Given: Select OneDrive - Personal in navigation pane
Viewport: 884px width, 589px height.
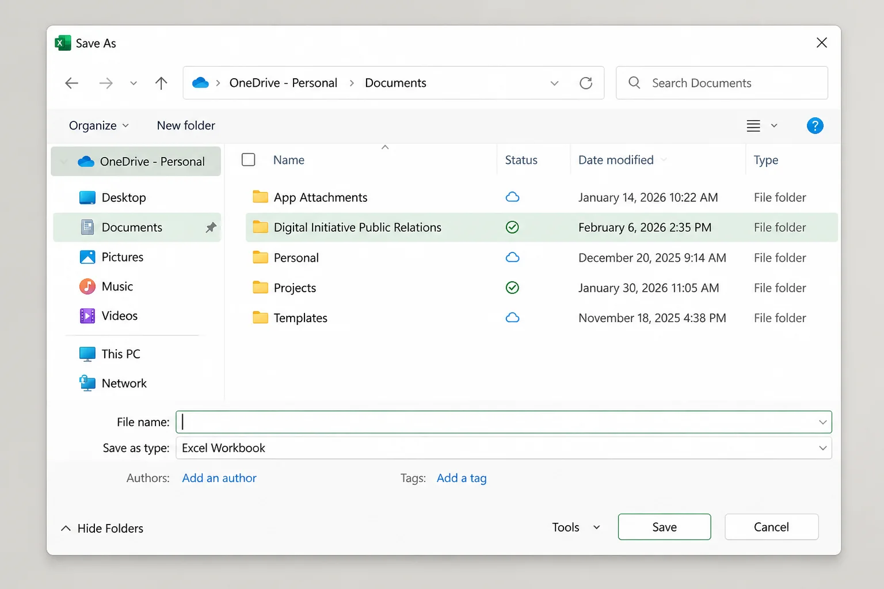Looking at the screenshot, I should pyautogui.click(x=136, y=162).
